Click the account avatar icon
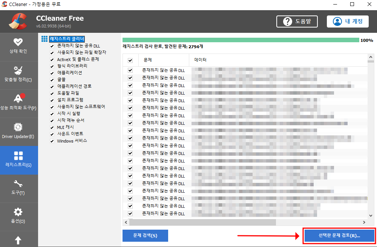The width and height of the screenshot is (377, 247). tap(337, 21)
